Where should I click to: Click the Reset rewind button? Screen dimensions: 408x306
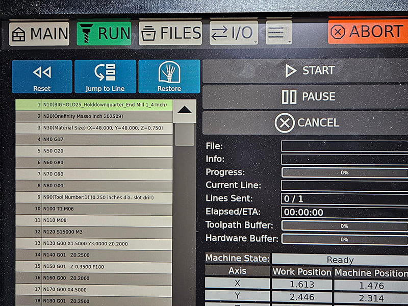(42, 77)
